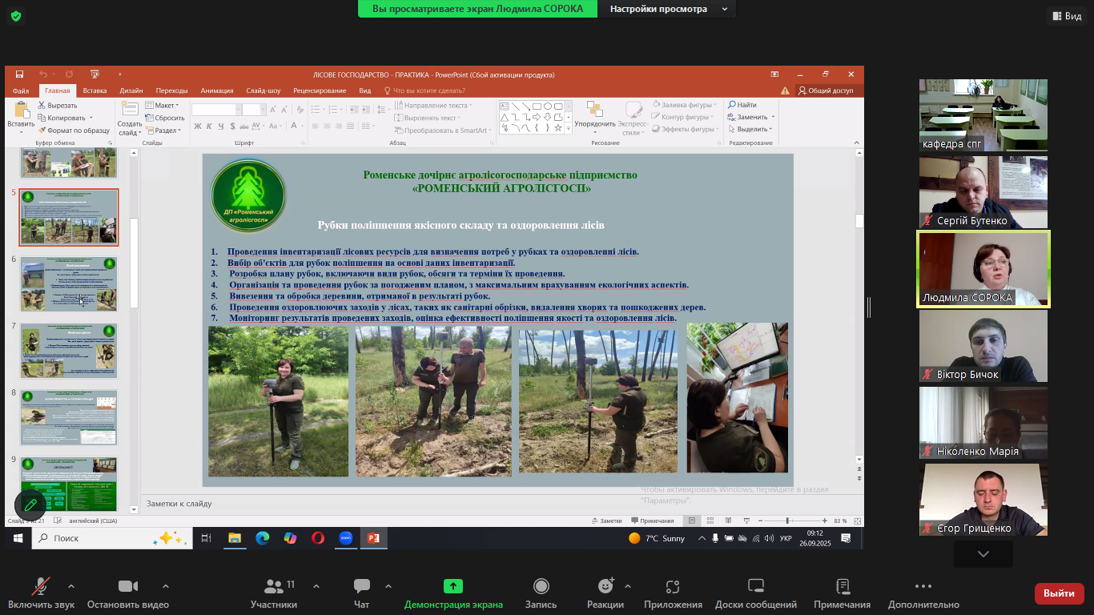Toggle the Заметки notes pane in status bar
Viewport: 1094px width, 615px height.
605,521
